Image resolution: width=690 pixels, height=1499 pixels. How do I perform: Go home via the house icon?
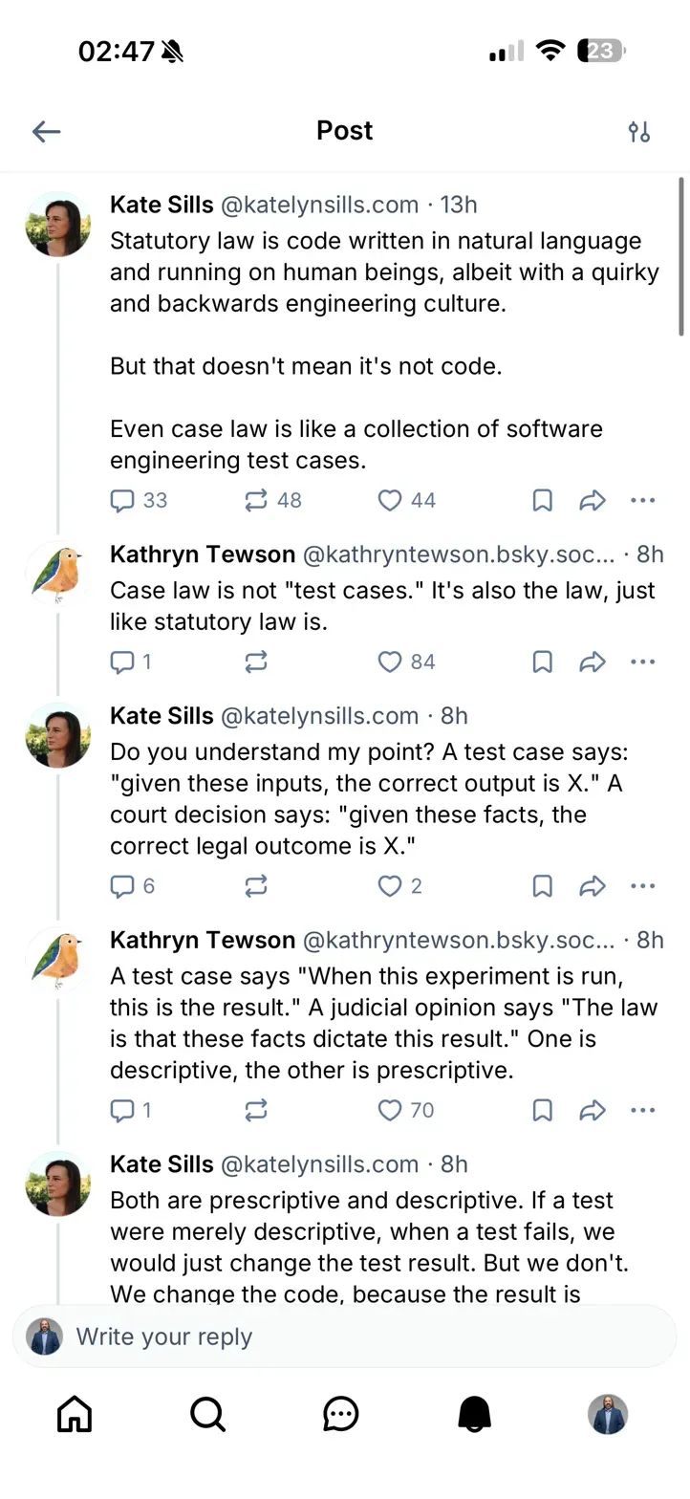coord(74,1415)
